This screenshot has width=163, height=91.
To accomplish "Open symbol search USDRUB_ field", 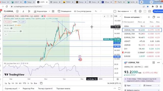I will tap(9, 11).
